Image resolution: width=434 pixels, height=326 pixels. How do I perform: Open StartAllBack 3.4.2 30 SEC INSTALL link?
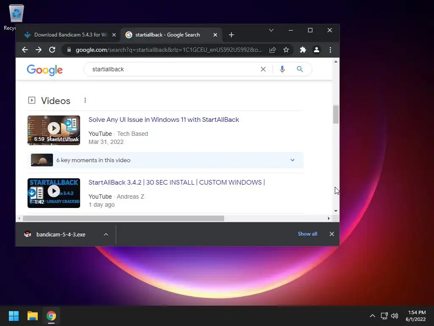177,183
